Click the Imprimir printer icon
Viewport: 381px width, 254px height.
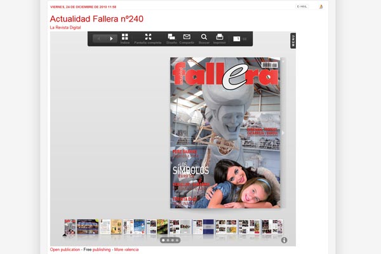(x=220, y=37)
